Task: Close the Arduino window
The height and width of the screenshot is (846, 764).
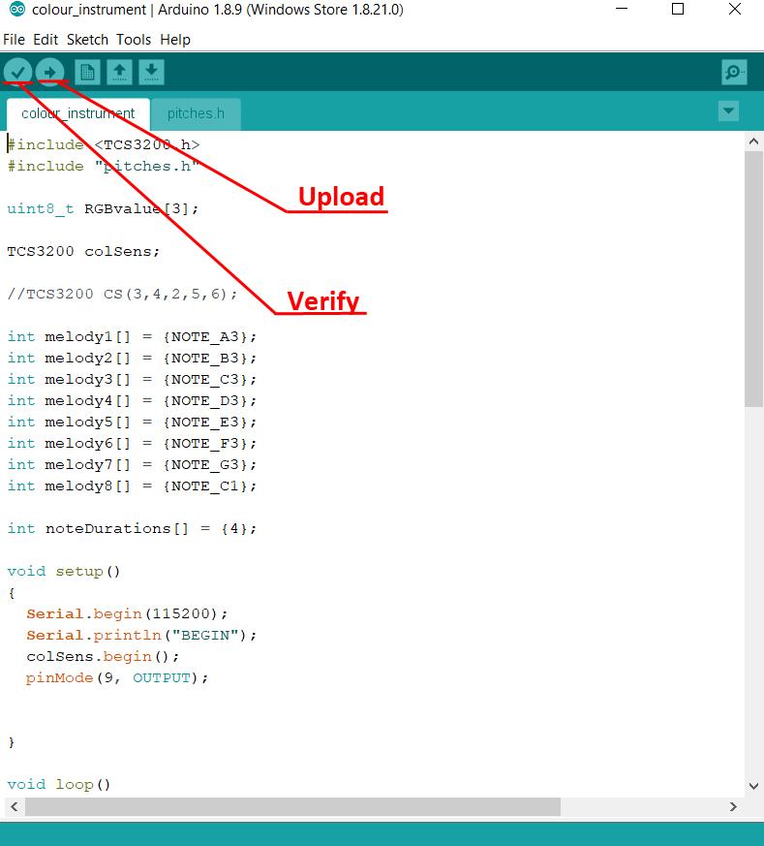Action: tap(735, 9)
